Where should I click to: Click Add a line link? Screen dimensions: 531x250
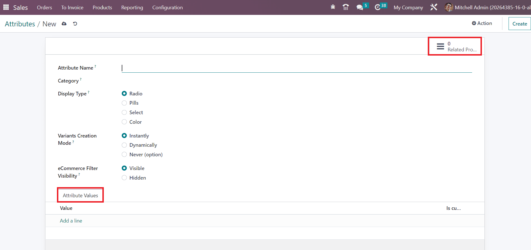[x=71, y=221]
